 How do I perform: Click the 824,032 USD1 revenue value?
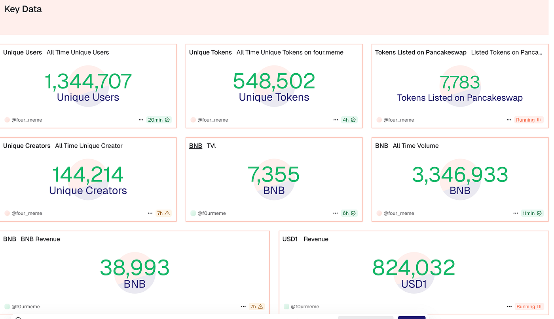click(414, 268)
